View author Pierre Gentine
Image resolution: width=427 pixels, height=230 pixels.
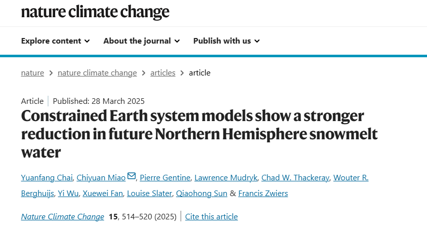[165, 177]
